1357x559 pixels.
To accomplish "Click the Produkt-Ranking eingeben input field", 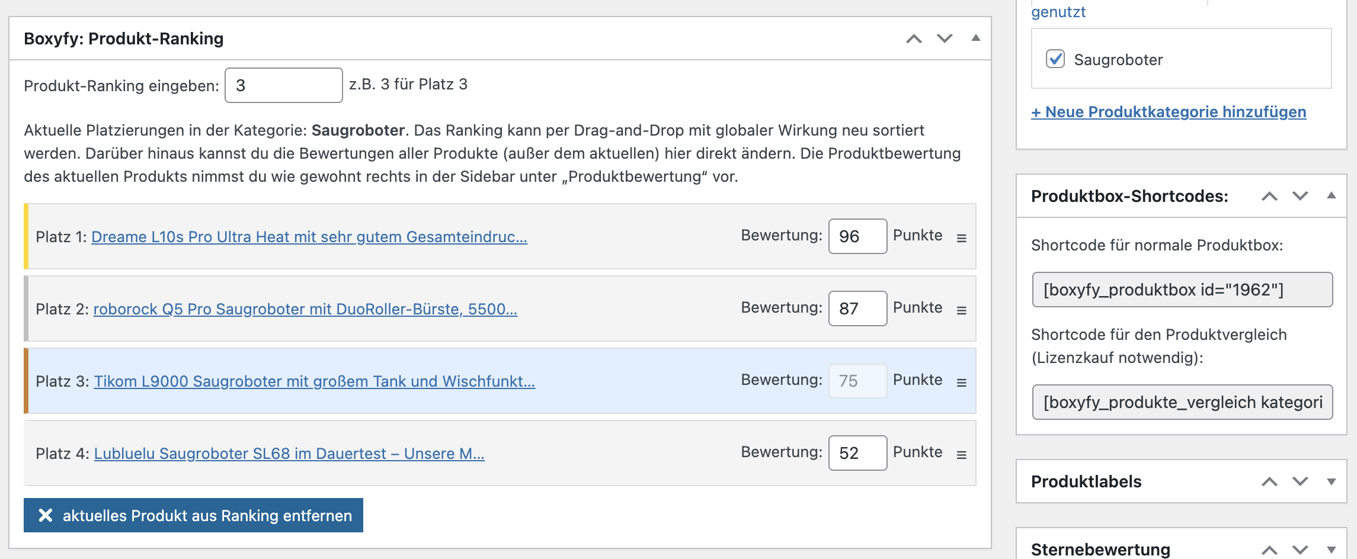I will pyautogui.click(x=284, y=85).
